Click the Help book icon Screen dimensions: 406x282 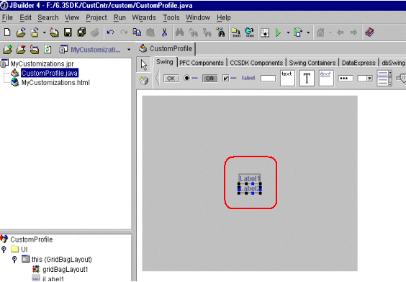[369, 32]
